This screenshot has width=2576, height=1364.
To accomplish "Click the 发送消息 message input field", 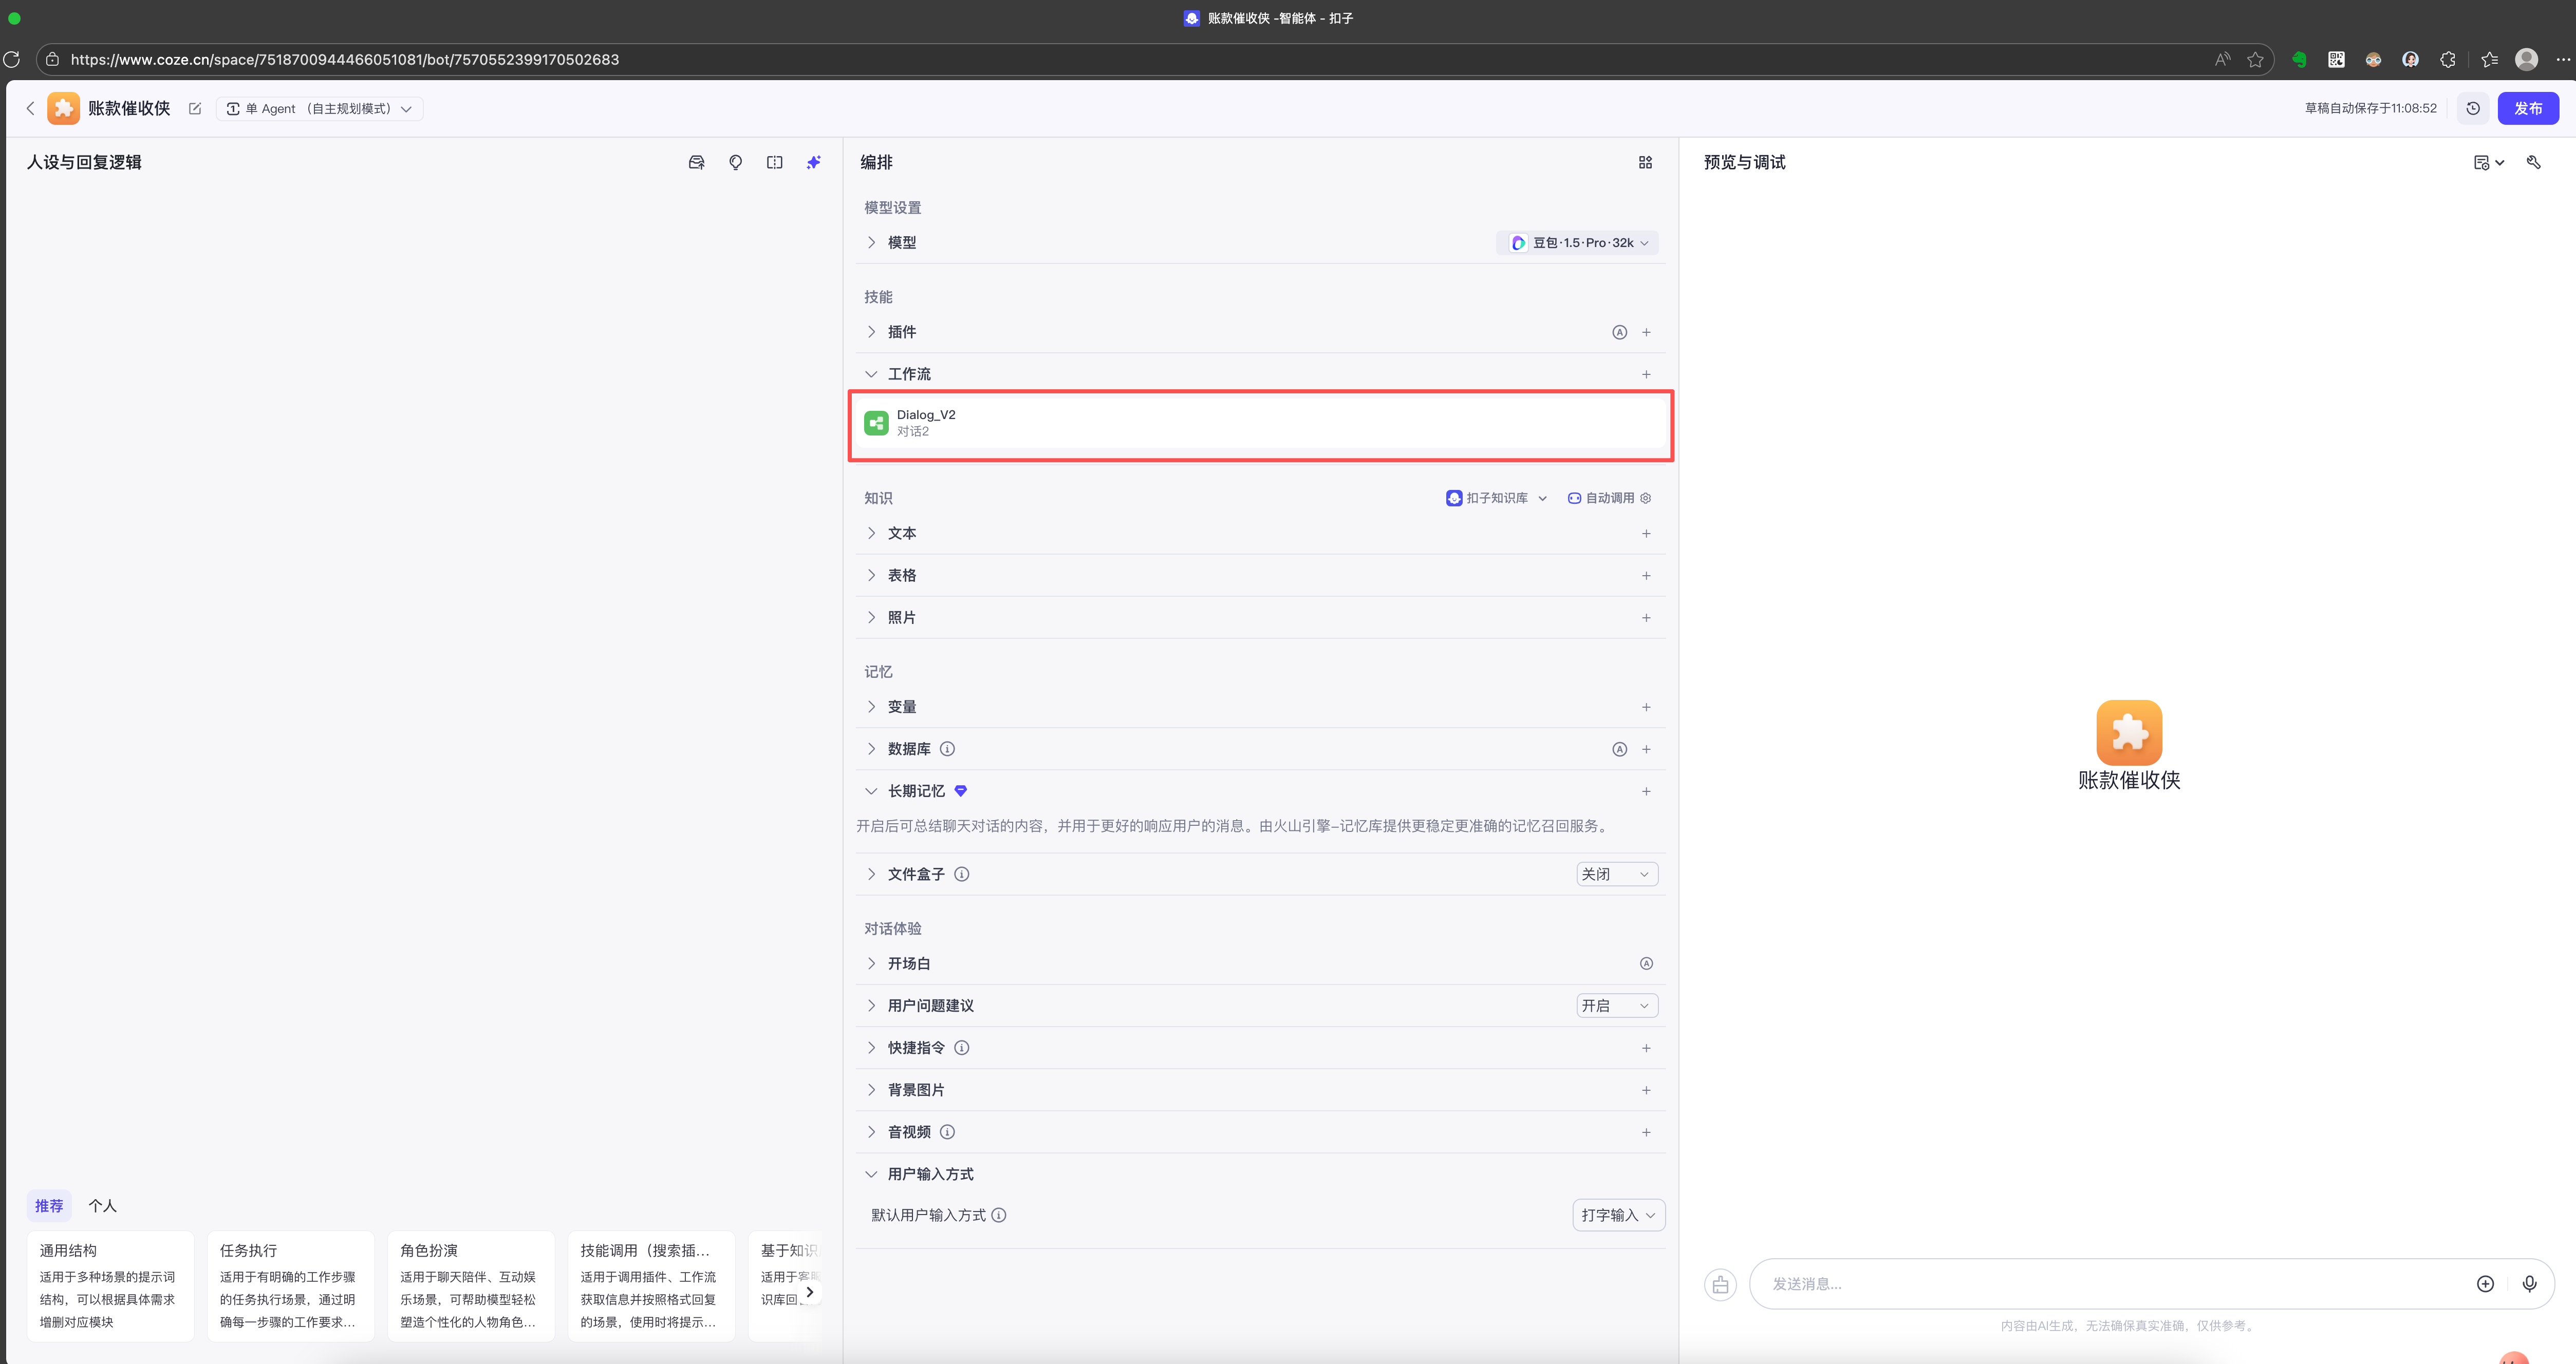I will pos(2110,1283).
